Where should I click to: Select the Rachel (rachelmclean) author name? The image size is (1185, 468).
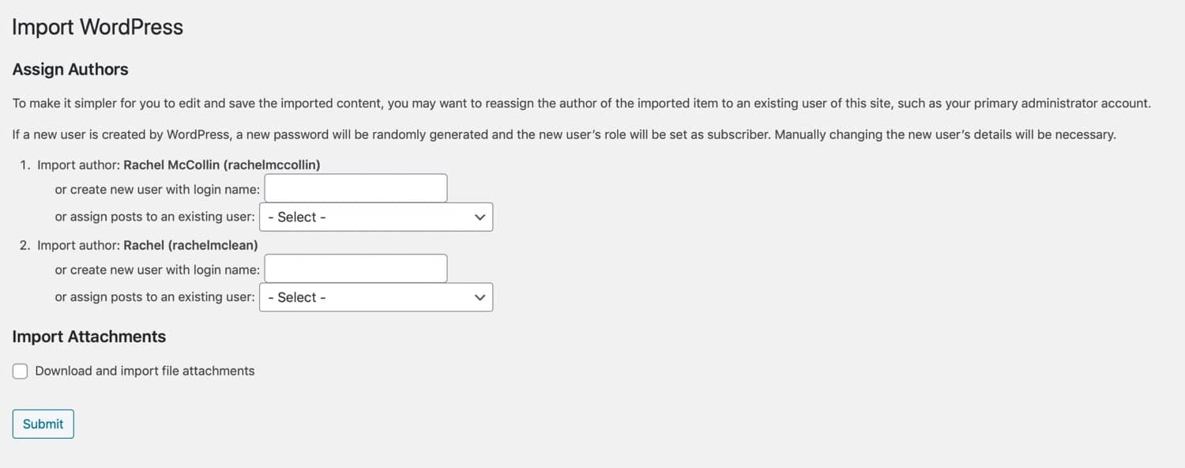[x=190, y=245]
